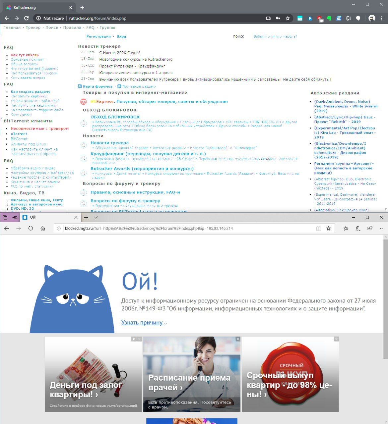Screen dimensions: 388x424
Task: Open the 'Not secure' site info in Chrome
Action: tap(50, 18)
